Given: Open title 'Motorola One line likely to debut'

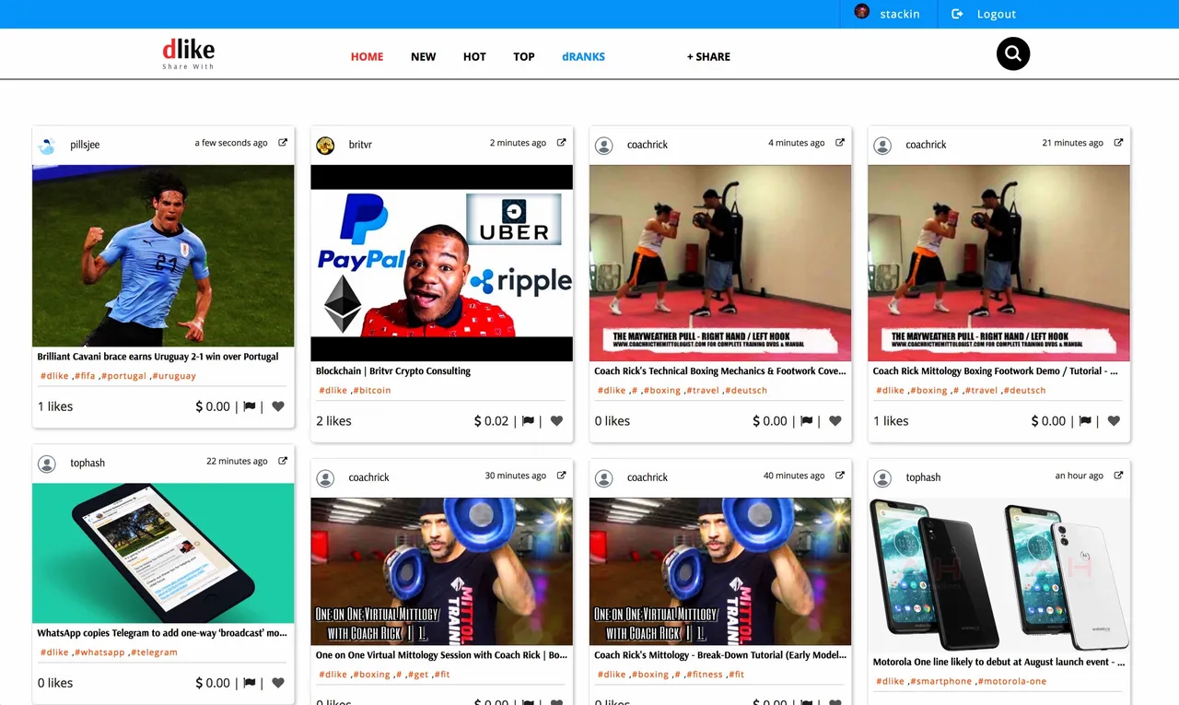Looking at the screenshot, I should pos(999,663).
